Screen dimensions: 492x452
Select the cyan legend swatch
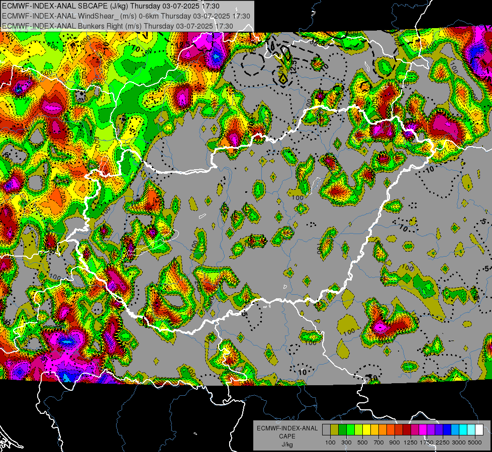point(463,430)
